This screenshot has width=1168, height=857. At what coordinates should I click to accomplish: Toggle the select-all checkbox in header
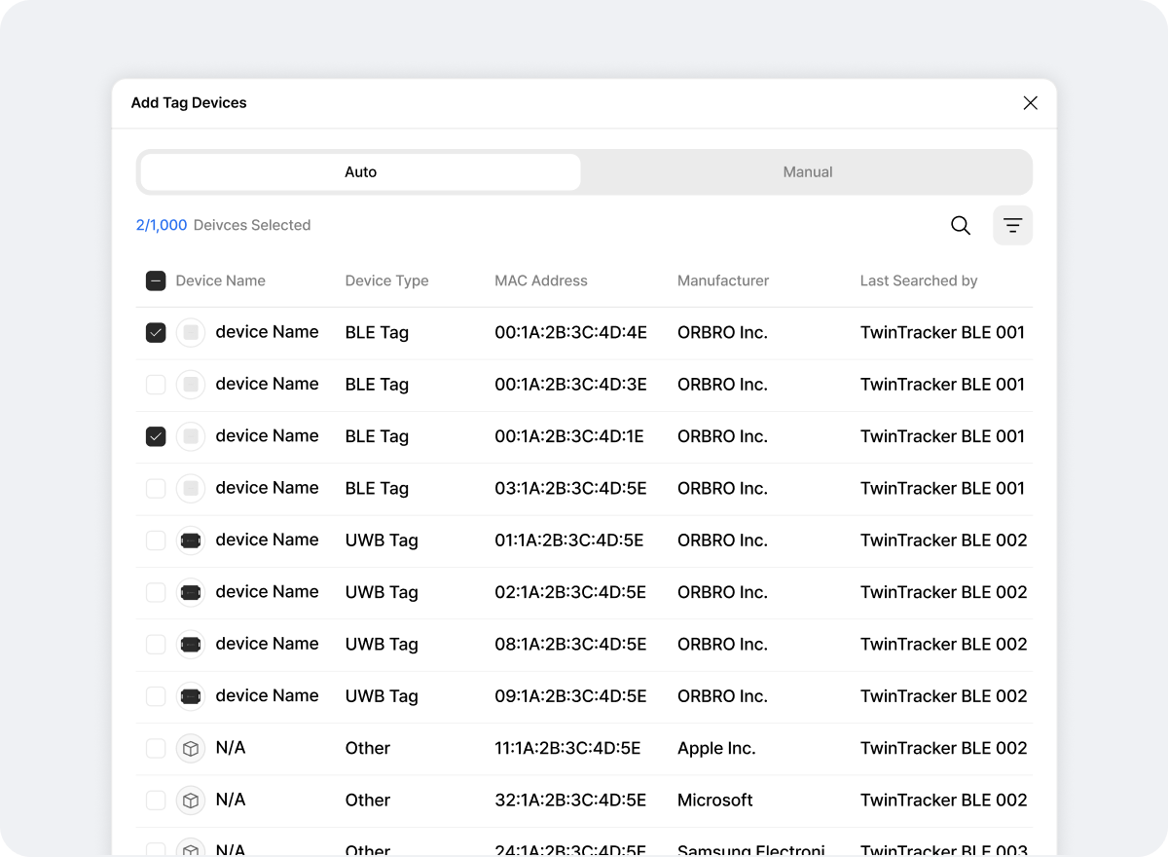(x=156, y=281)
